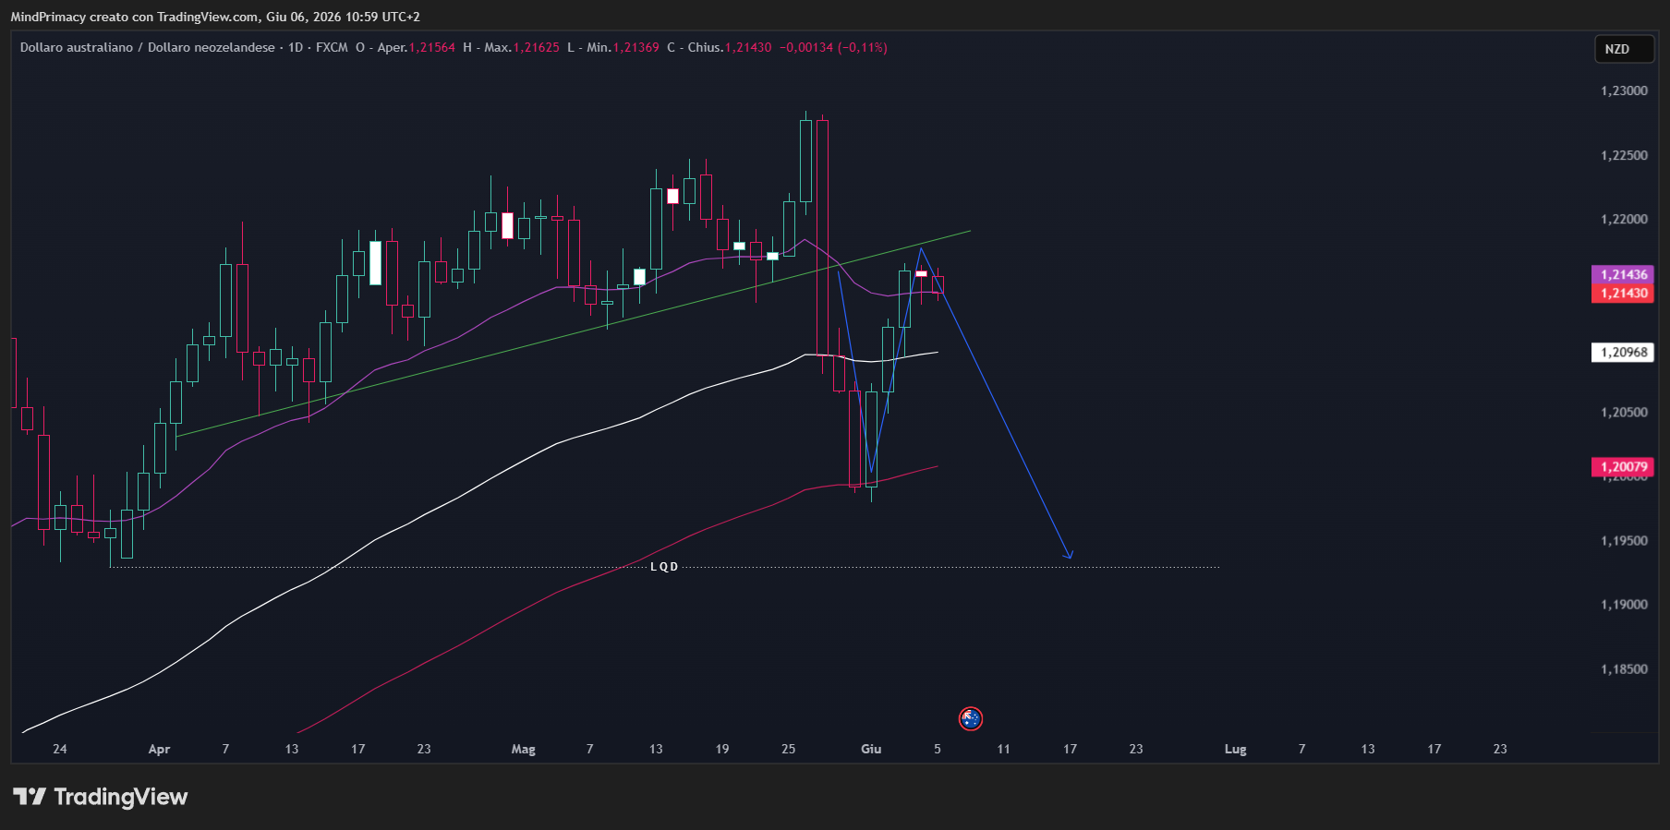Click the 25 date label on time axis
Image resolution: width=1670 pixels, height=830 pixels.
(788, 749)
